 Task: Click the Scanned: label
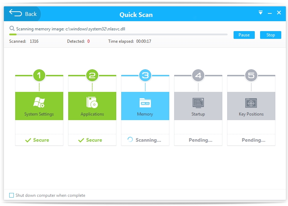click(18, 41)
